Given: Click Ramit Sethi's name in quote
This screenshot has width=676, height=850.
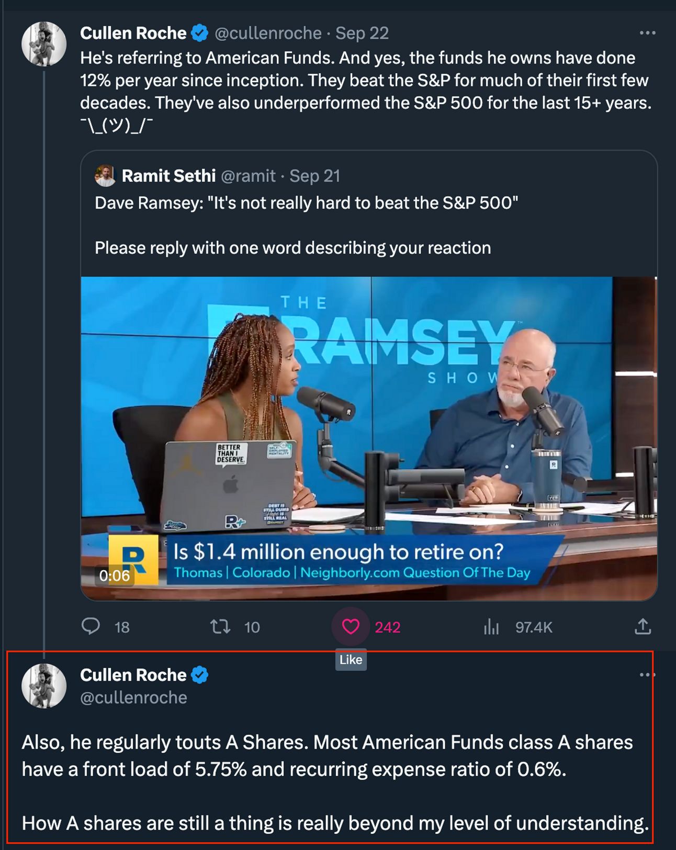Looking at the screenshot, I should pyautogui.click(x=168, y=176).
